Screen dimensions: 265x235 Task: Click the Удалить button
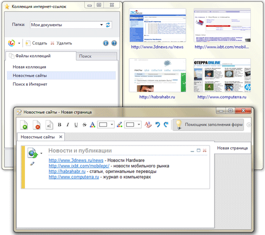click(x=61, y=43)
